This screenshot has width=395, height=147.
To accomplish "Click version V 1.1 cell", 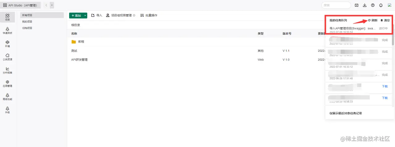I will click(286, 51).
